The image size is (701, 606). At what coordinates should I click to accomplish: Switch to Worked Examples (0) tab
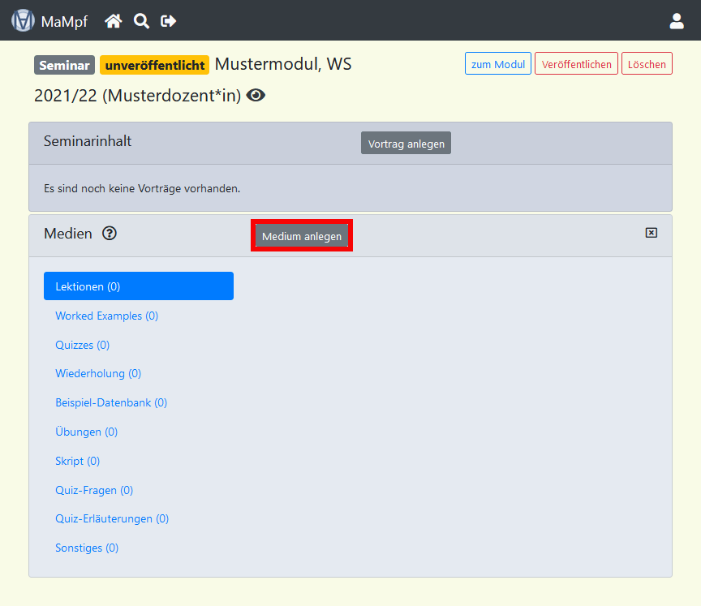(106, 316)
